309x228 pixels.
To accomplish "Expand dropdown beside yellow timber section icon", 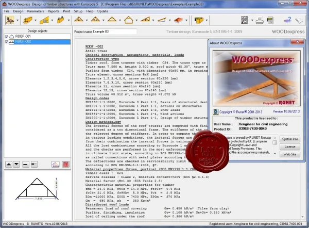I will pos(207,20).
